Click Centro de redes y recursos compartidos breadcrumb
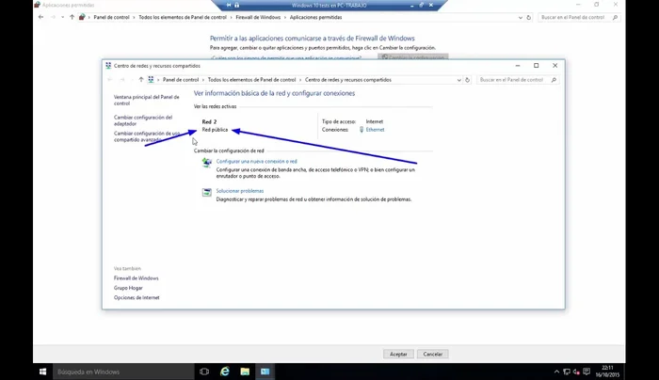659x380 pixels. click(x=348, y=80)
